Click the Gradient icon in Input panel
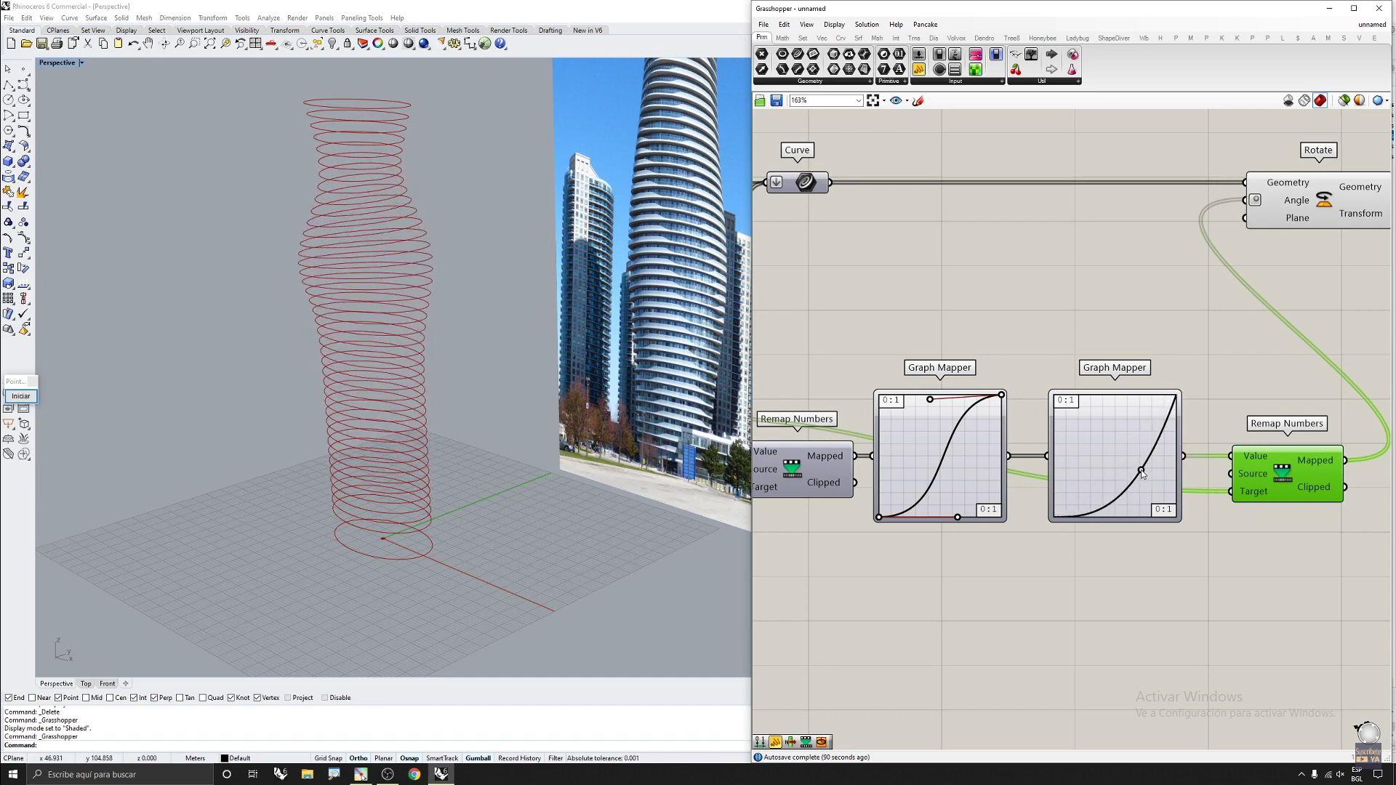The height and width of the screenshot is (785, 1396). click(976, 54)
